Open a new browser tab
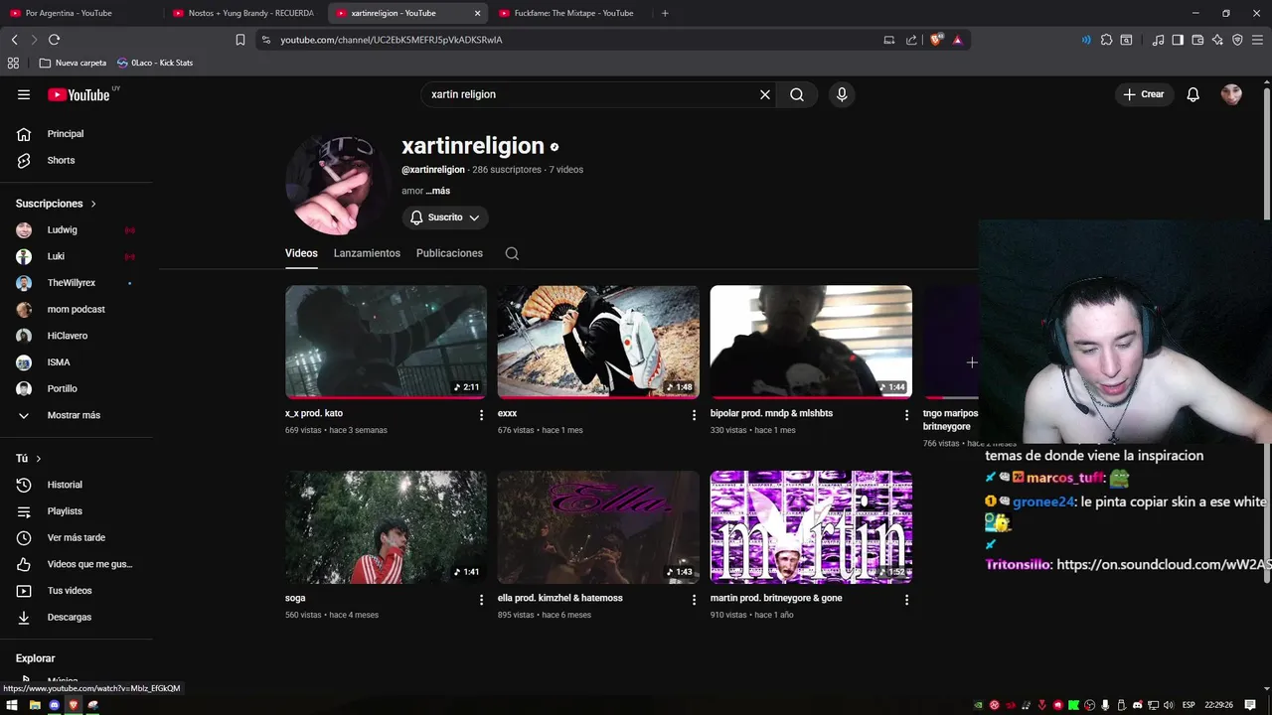This screenshot has height=715, width=1272. [665, 13]
